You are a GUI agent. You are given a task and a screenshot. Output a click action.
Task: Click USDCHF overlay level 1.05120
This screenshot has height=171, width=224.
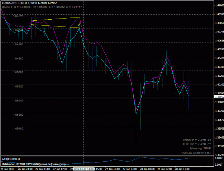pos(18,86)
